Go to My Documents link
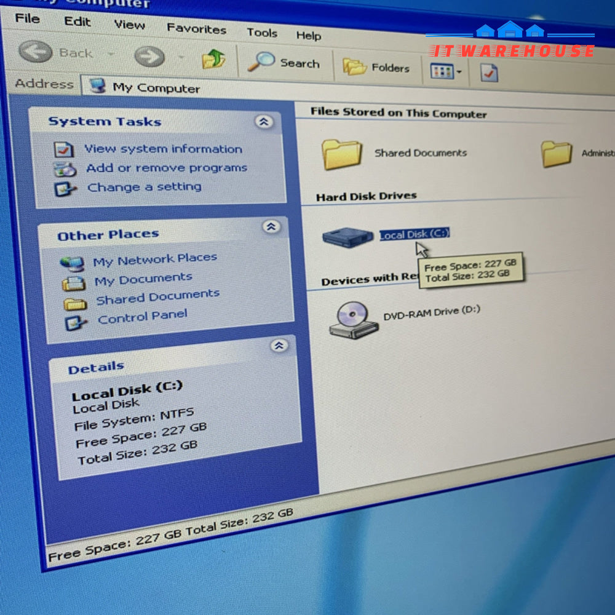This screenshot has height=615, width=615. point(143,279)
